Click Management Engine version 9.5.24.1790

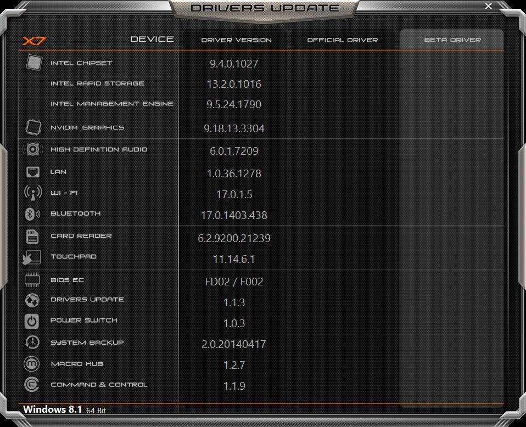click(234, 104)
